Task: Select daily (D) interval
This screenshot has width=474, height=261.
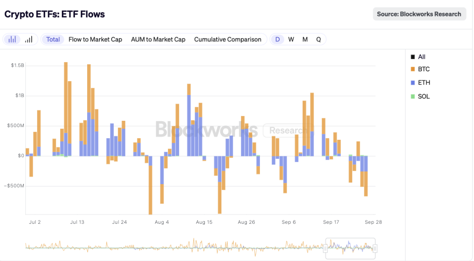Action: 278,39
